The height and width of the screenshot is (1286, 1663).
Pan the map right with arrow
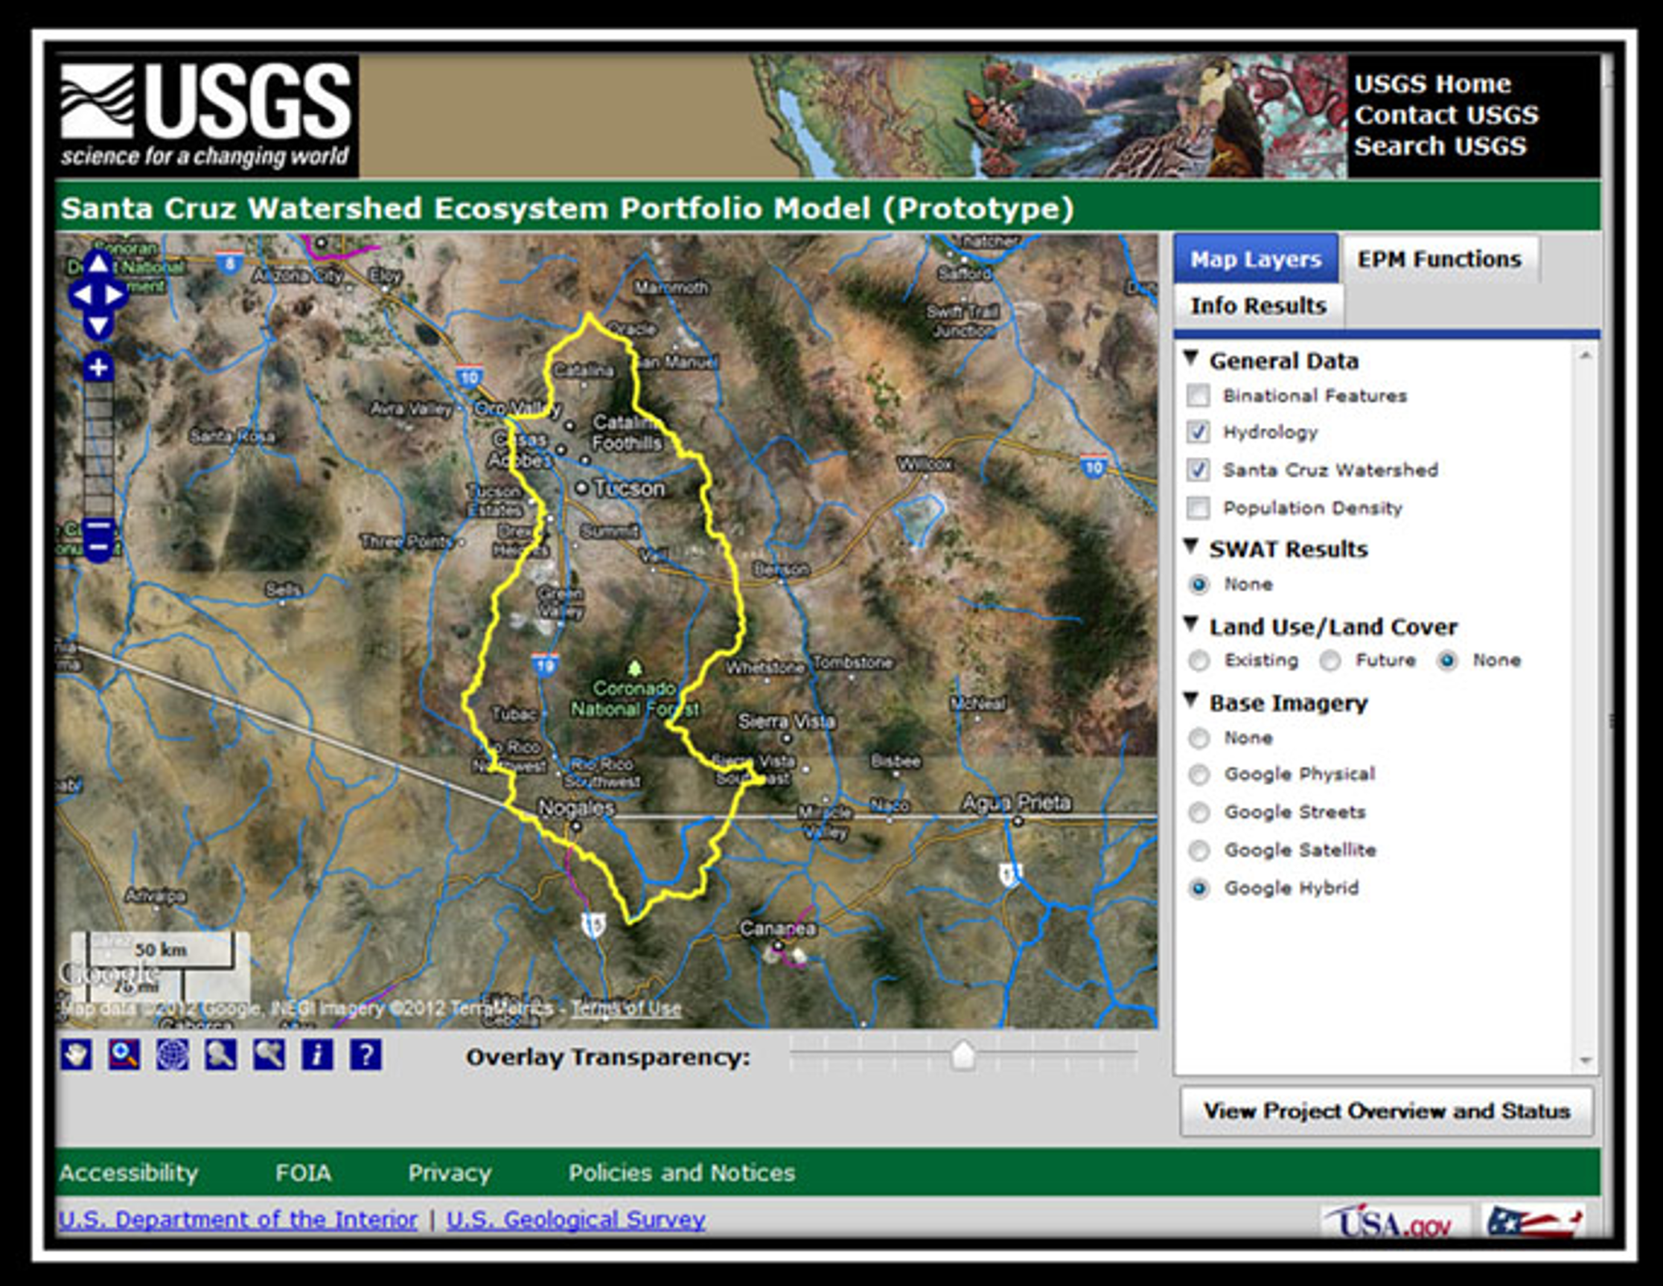[115, 295]
